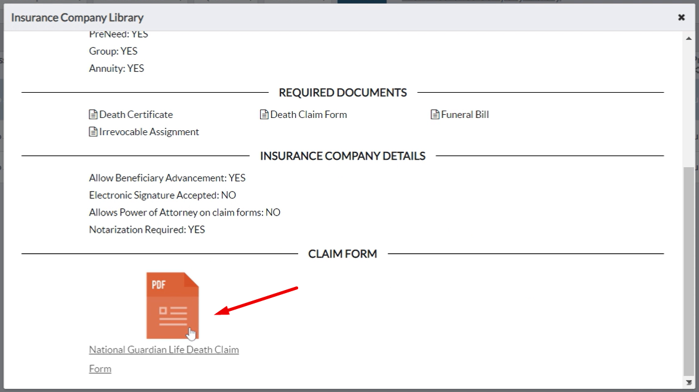The height and width of the screenshot is (392, 699).
Task: Click the Death Claim Form document icon
Action: [x=263, y=114]
